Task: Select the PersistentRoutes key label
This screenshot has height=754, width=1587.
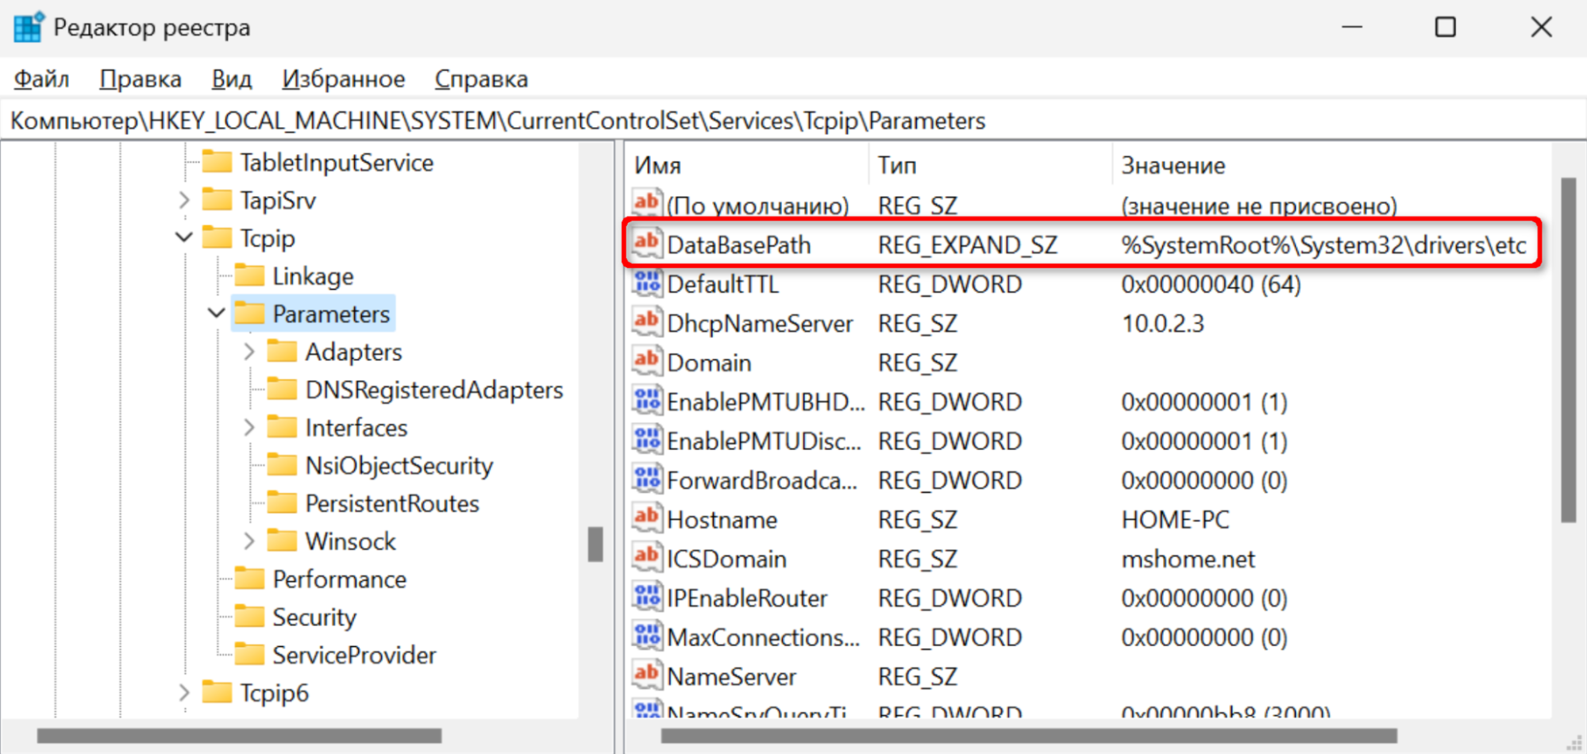Action: [x=392, y=503]
